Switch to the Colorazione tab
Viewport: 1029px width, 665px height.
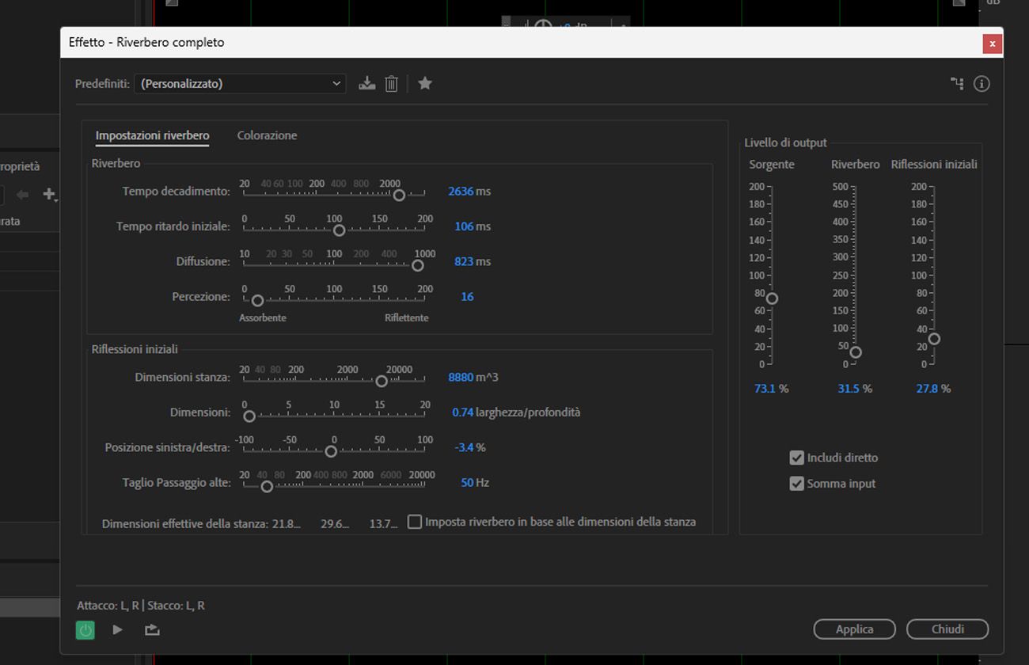point(267,135)
